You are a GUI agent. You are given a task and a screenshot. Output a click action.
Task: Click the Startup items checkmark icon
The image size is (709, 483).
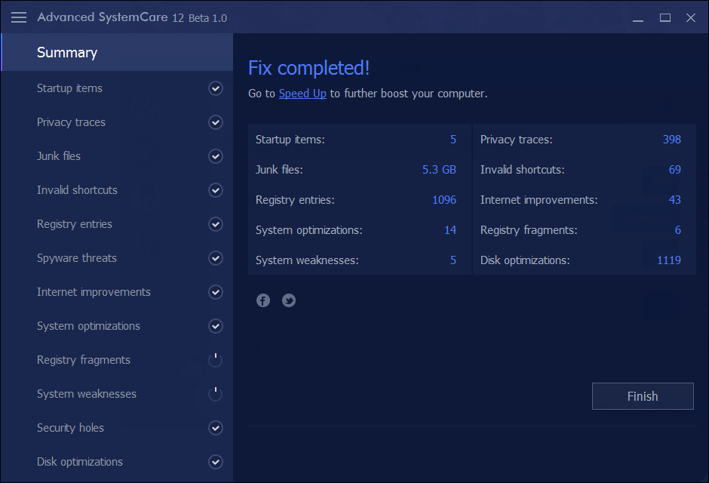pyautogui.click(x=216, y=88)
